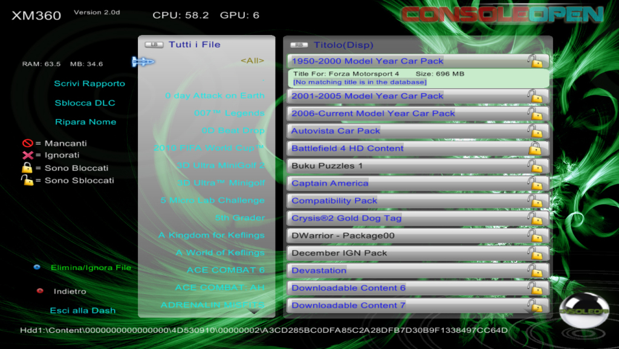Click the pink X Ignorati legend icon
This screenshot has height=349, width=619.
pos(28,155)
